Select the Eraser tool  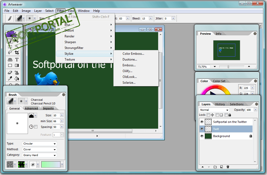tap(10, 73)
